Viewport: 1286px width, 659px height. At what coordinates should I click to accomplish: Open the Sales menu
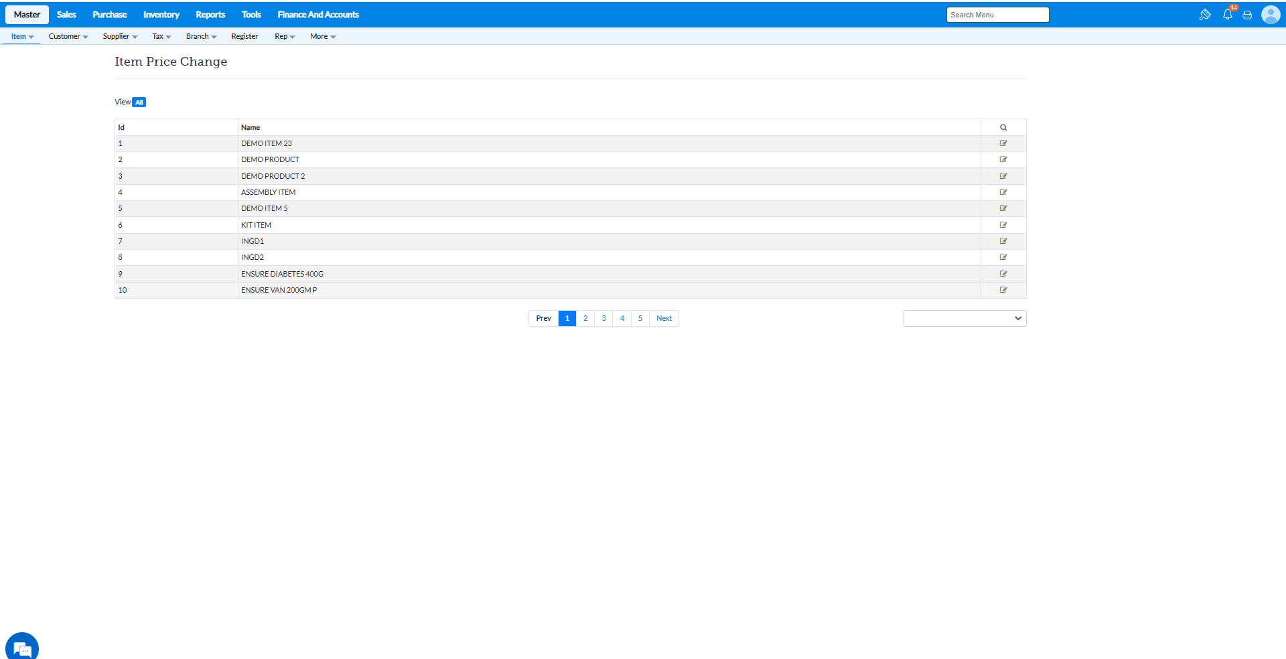point(66,15)
